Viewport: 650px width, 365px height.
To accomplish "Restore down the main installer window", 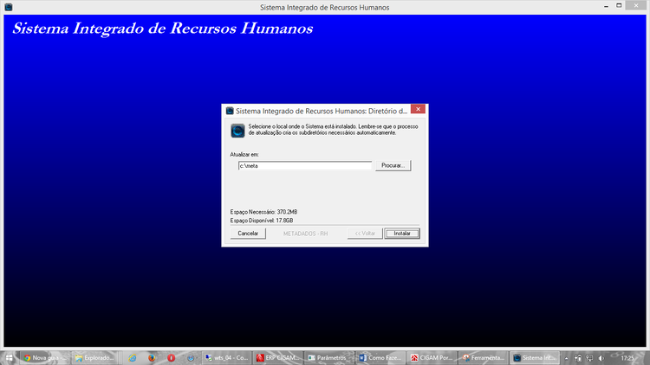I will 619,6.
